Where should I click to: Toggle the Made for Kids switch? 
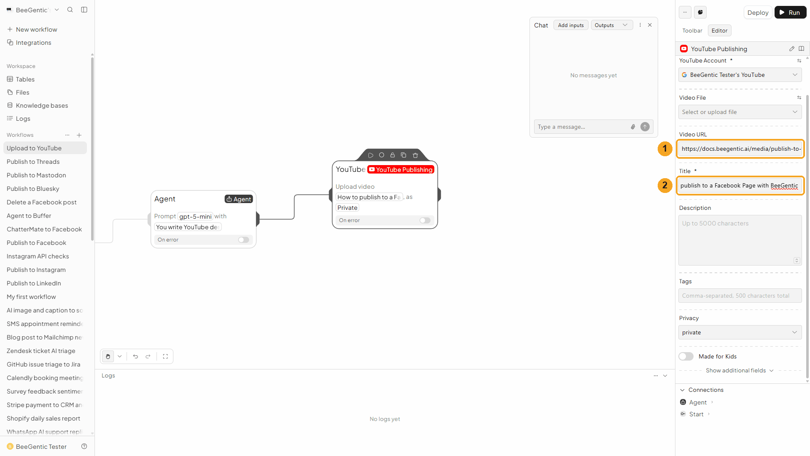(686, 356)
